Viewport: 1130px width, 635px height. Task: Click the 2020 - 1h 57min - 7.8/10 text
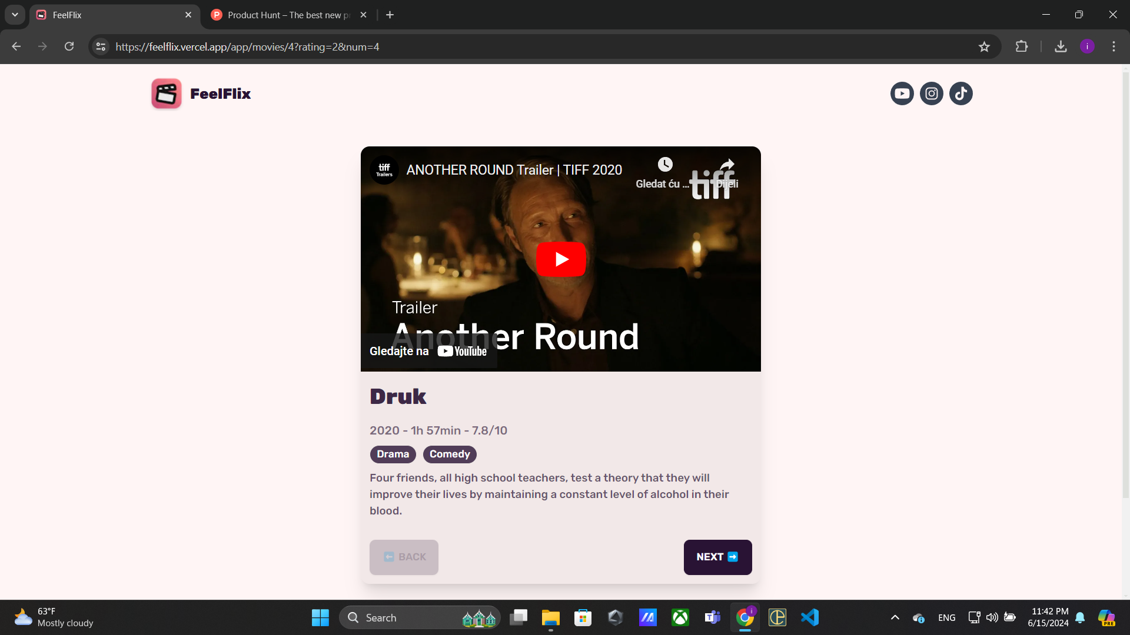[438, 430]
